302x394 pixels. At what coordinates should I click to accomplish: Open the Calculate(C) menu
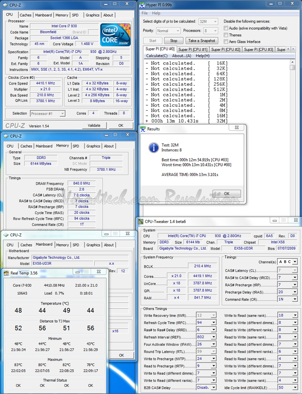(157, 56)
